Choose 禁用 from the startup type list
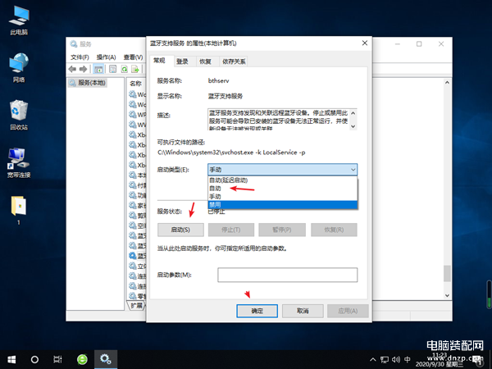This screenshot has height=369, width=492. coord(282,204)
